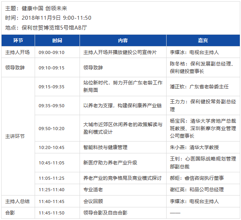This screenshot has width=241, height=220.
Task: Select guest 潘正钦：广东省老龄委主任
Action: click(x=199, y=87)
